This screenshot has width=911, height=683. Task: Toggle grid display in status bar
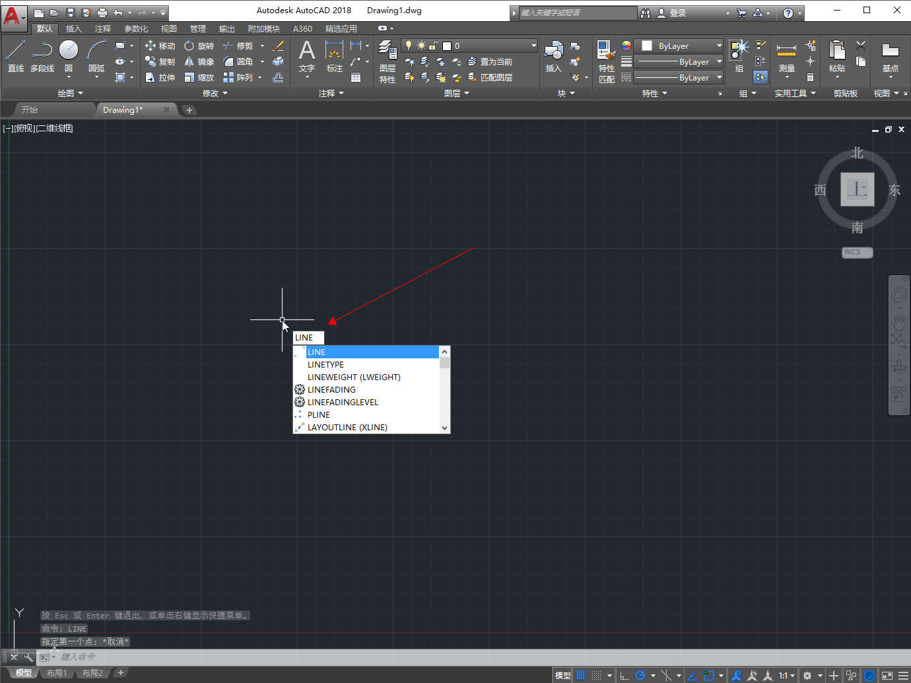point(581,675)
